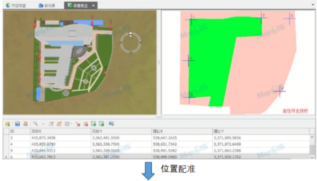317x181 pixels.
Task: Click the first toolbar icon with green layers
Action: pyautogui.click(x=8, y=124)
